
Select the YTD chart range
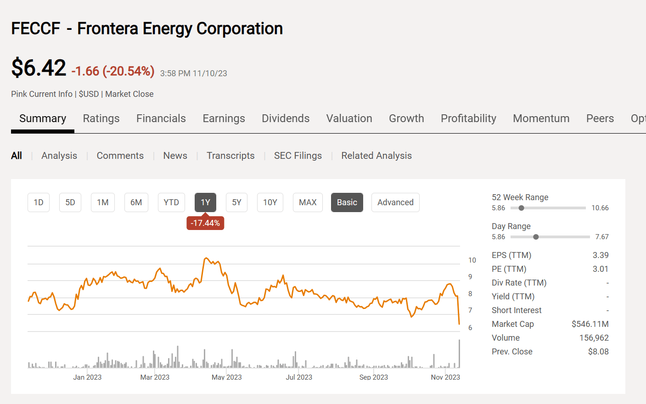[x=171, y=202]
